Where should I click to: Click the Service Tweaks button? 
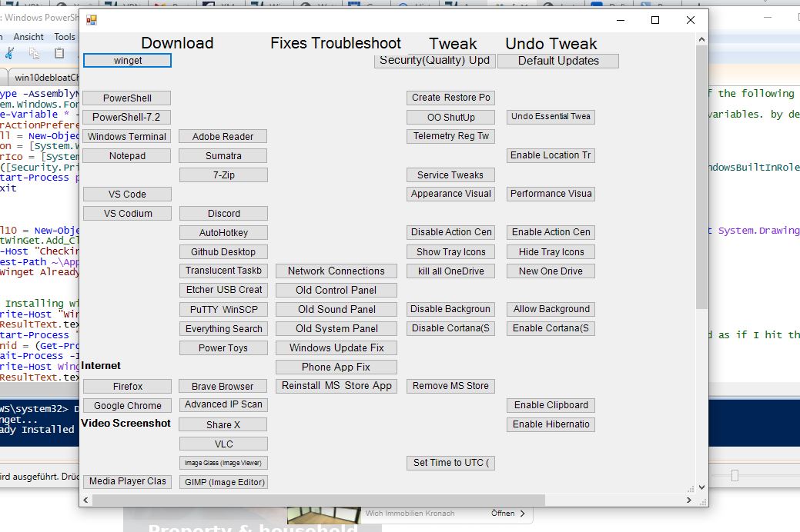click(x=450, y=175)
